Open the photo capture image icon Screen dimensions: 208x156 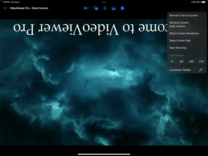(114, 8)
